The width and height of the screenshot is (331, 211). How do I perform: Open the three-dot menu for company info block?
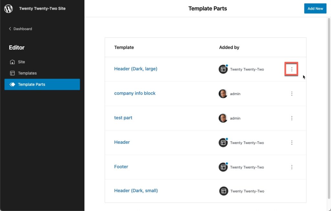point(292,94)
